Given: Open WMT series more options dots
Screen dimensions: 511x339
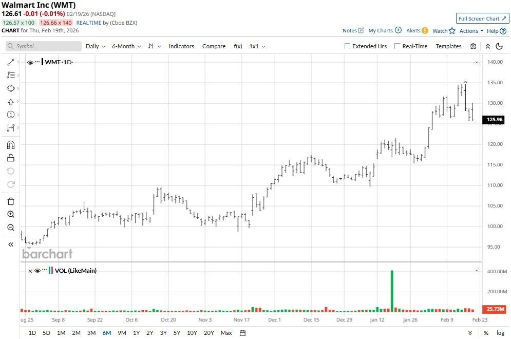Looking at the screenshot, I should point(37,62).
